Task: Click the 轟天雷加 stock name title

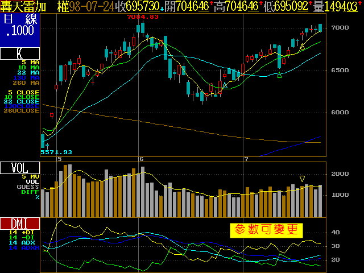Action: coord(23,6)
